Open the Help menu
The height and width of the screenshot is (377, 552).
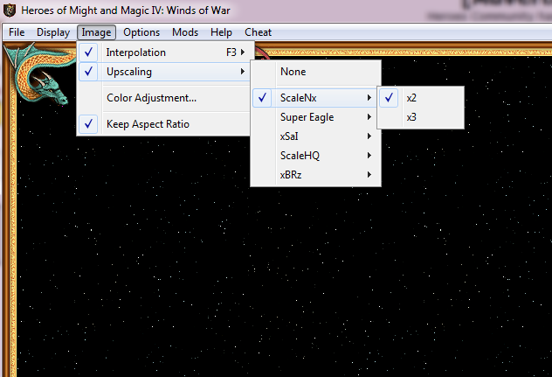tap(221, 32)
